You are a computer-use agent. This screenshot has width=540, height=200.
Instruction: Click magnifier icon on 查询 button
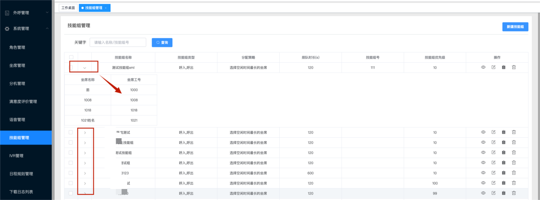click(158, 43)
